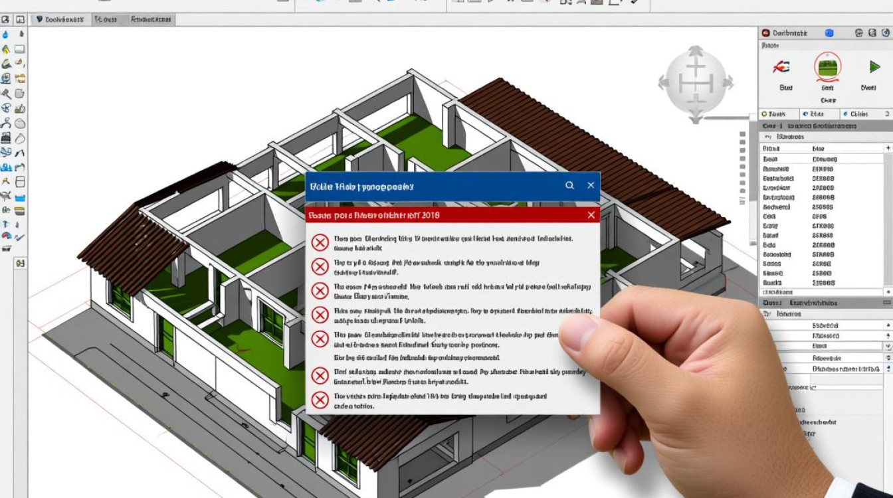Viewport: 893px width, 498px height.
Task: Click the green status dot on the Files tab
Action: 764,114
